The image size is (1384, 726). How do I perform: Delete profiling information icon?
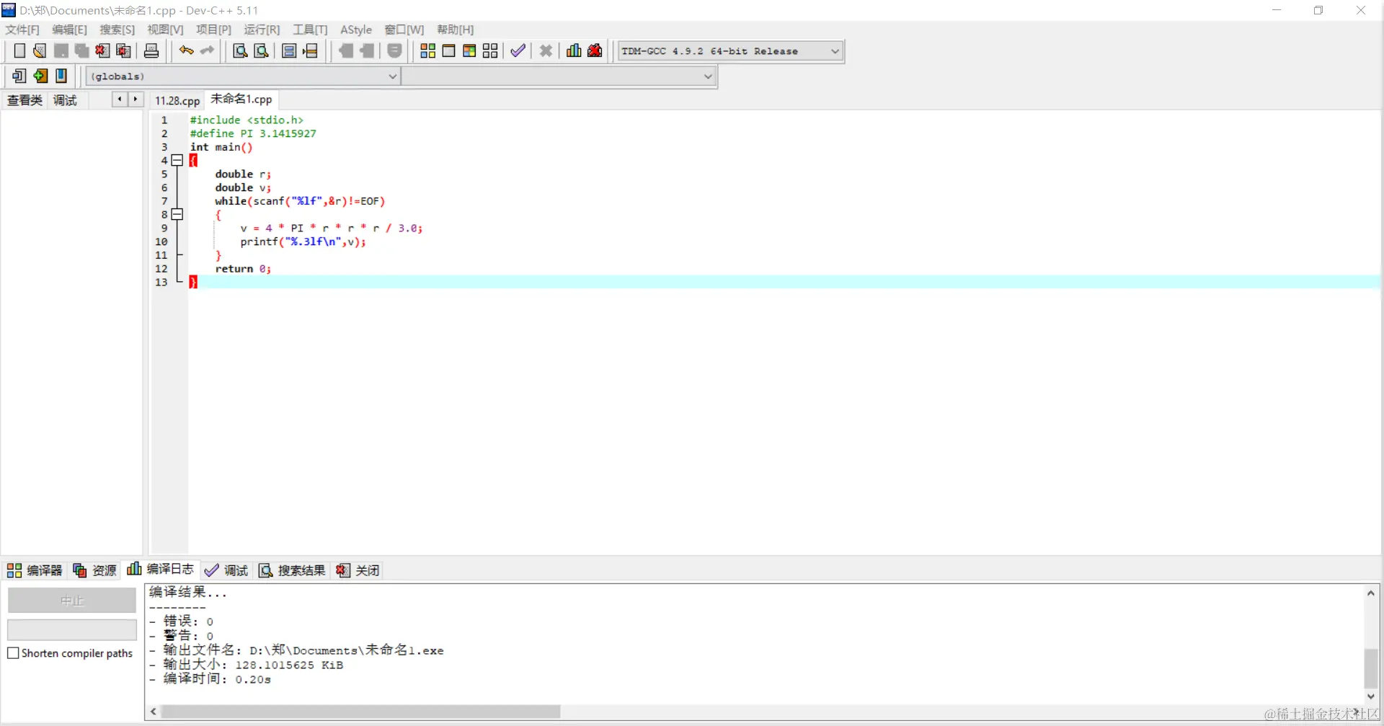coord(595,50)
